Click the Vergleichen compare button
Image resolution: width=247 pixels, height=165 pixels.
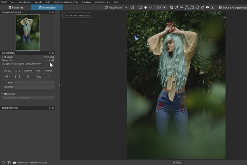click(114, 7)
